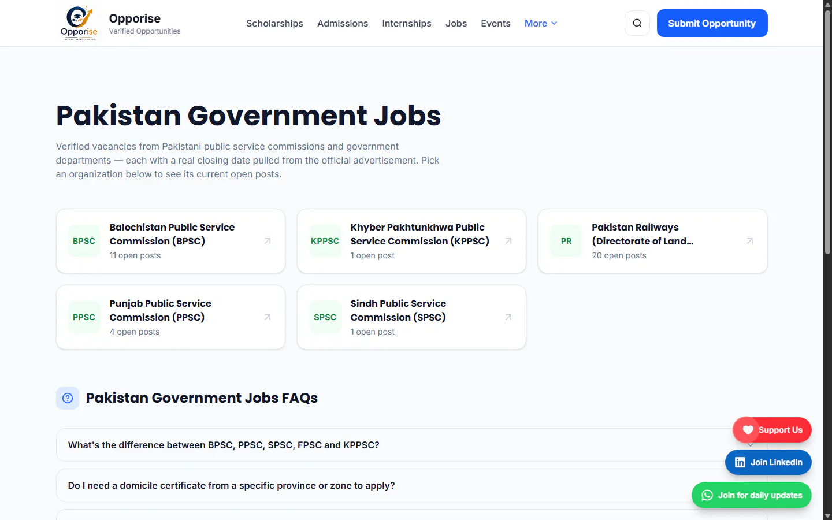Open the Events nav item
The image size is (832, 520).
click(496, 23)
